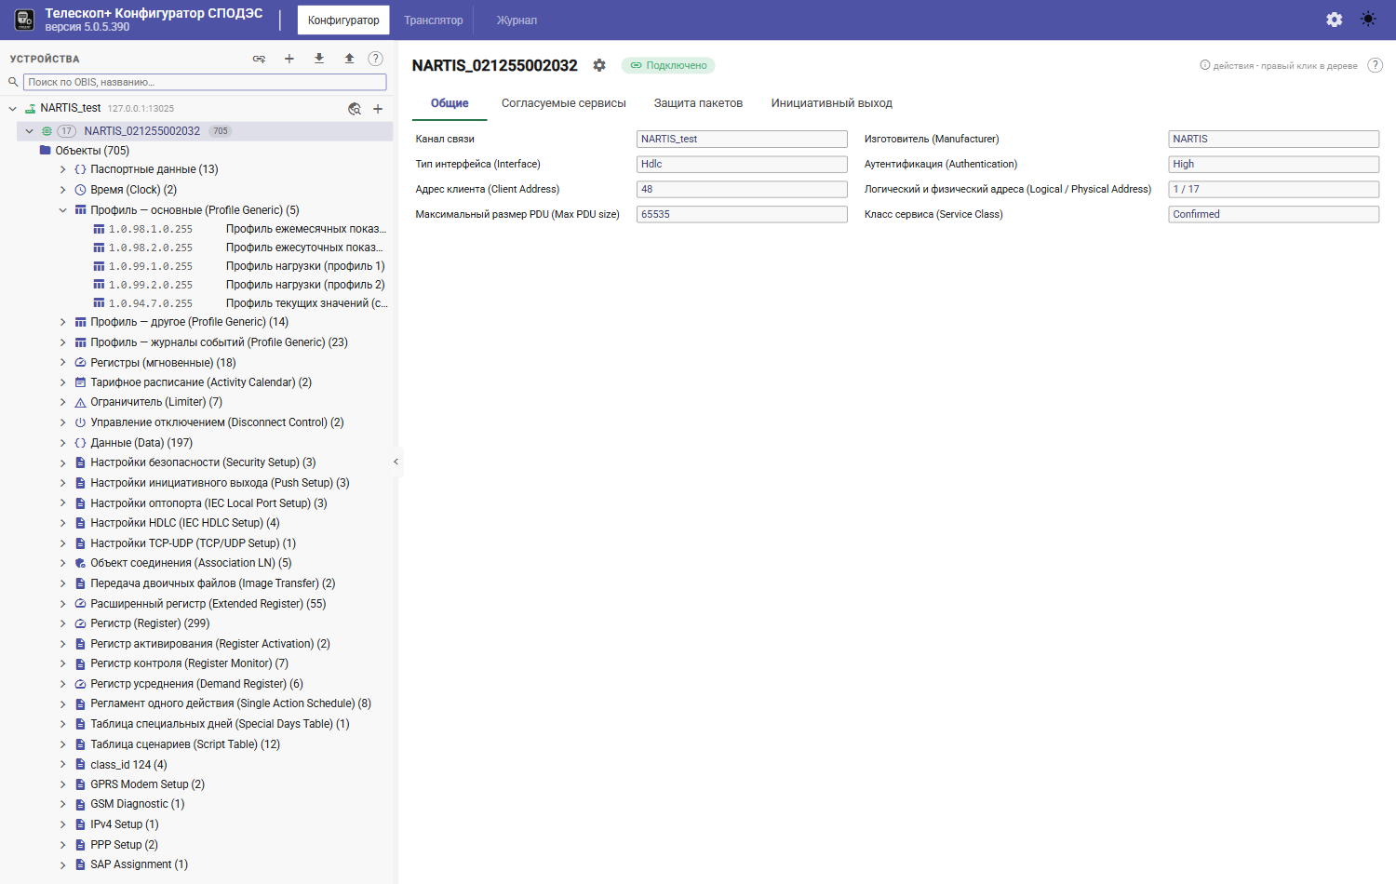
Task: Select Регламент одного действия (Single Action Schedule)
Action: [231, 703]
